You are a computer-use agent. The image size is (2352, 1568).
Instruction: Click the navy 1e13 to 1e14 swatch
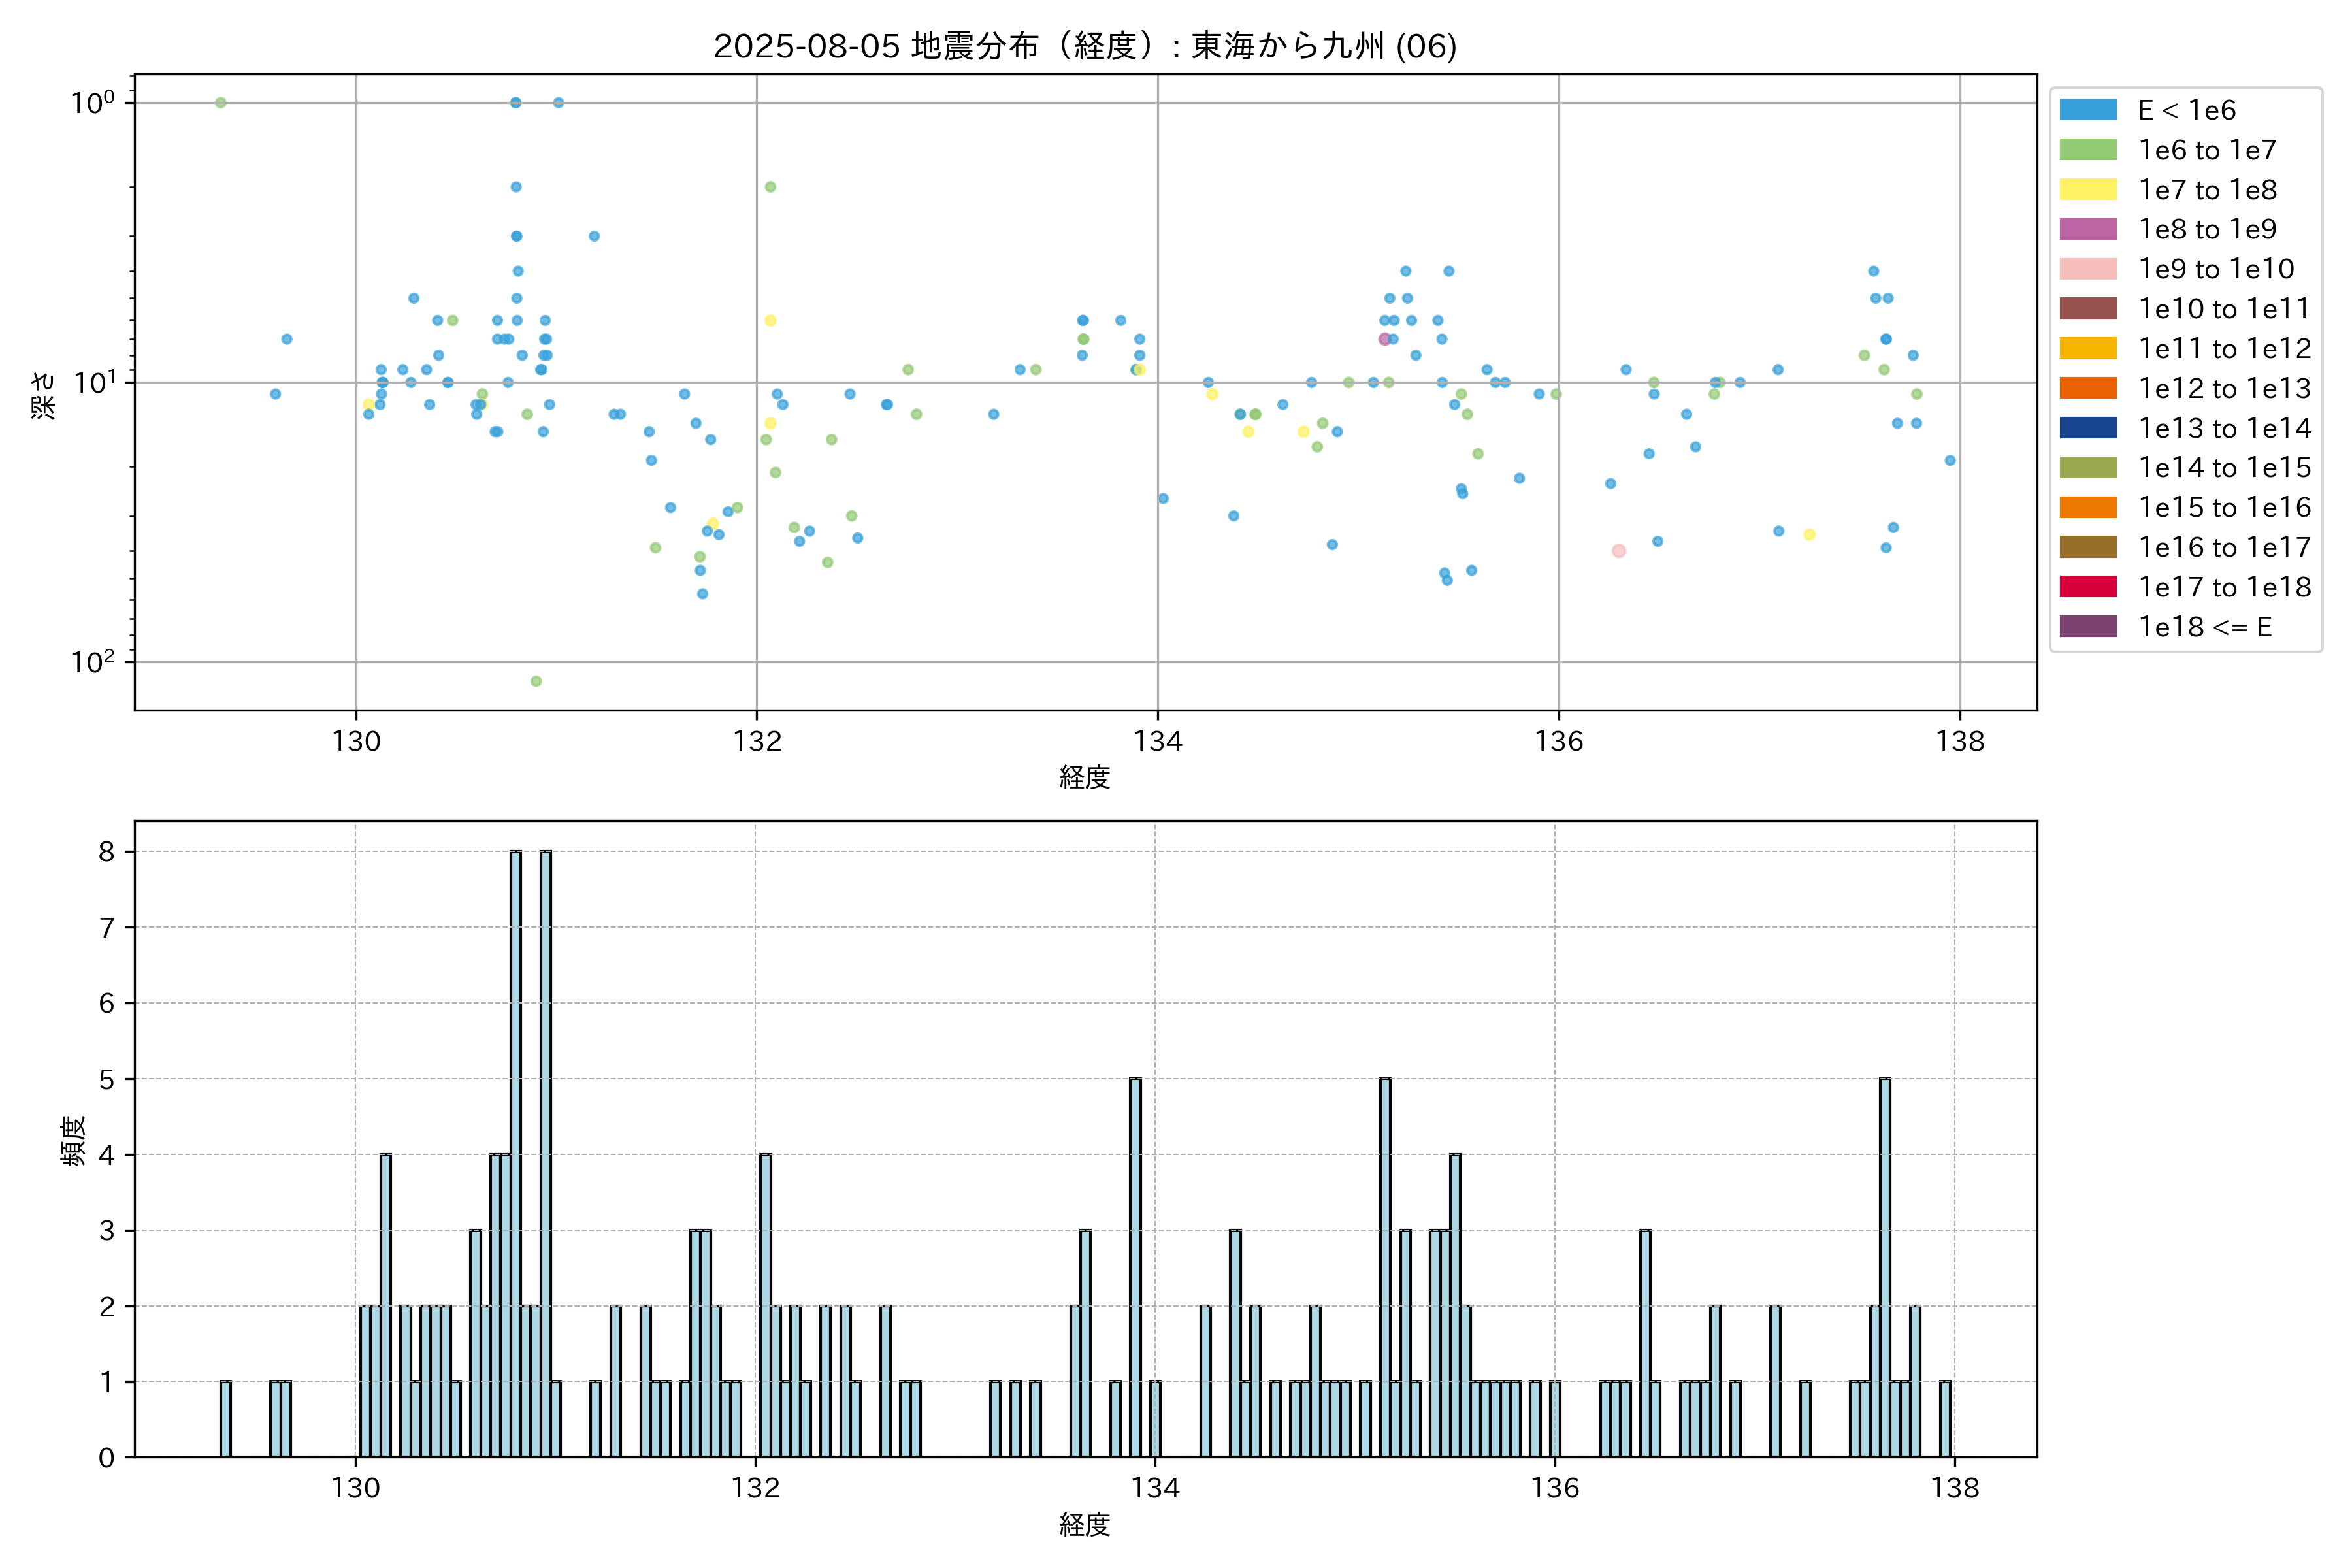2087,428
